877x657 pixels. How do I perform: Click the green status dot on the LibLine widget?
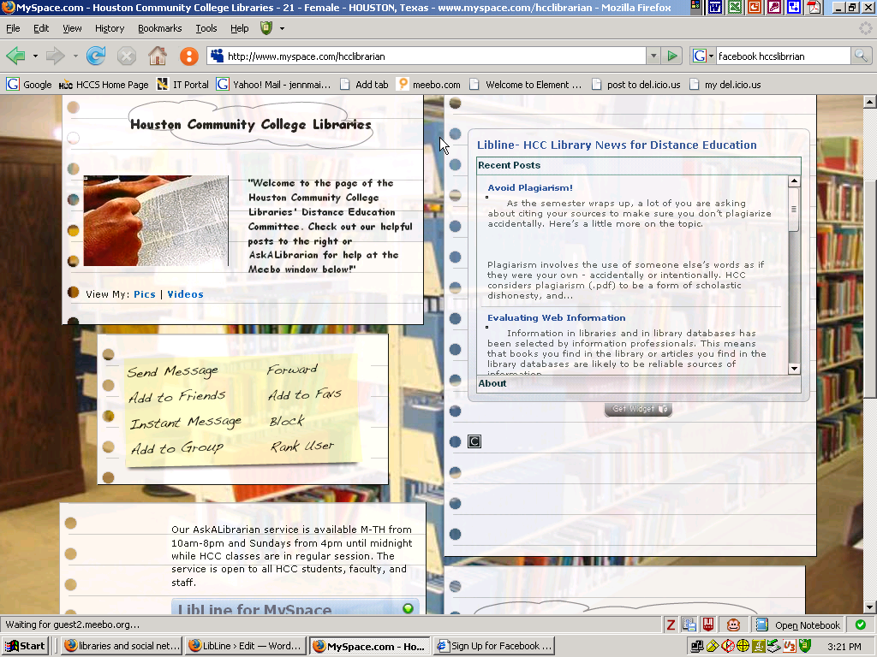[x=408, y=608]
